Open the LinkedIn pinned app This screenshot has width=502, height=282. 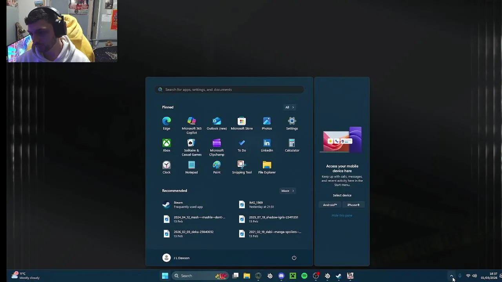click(x=267, y=145)
